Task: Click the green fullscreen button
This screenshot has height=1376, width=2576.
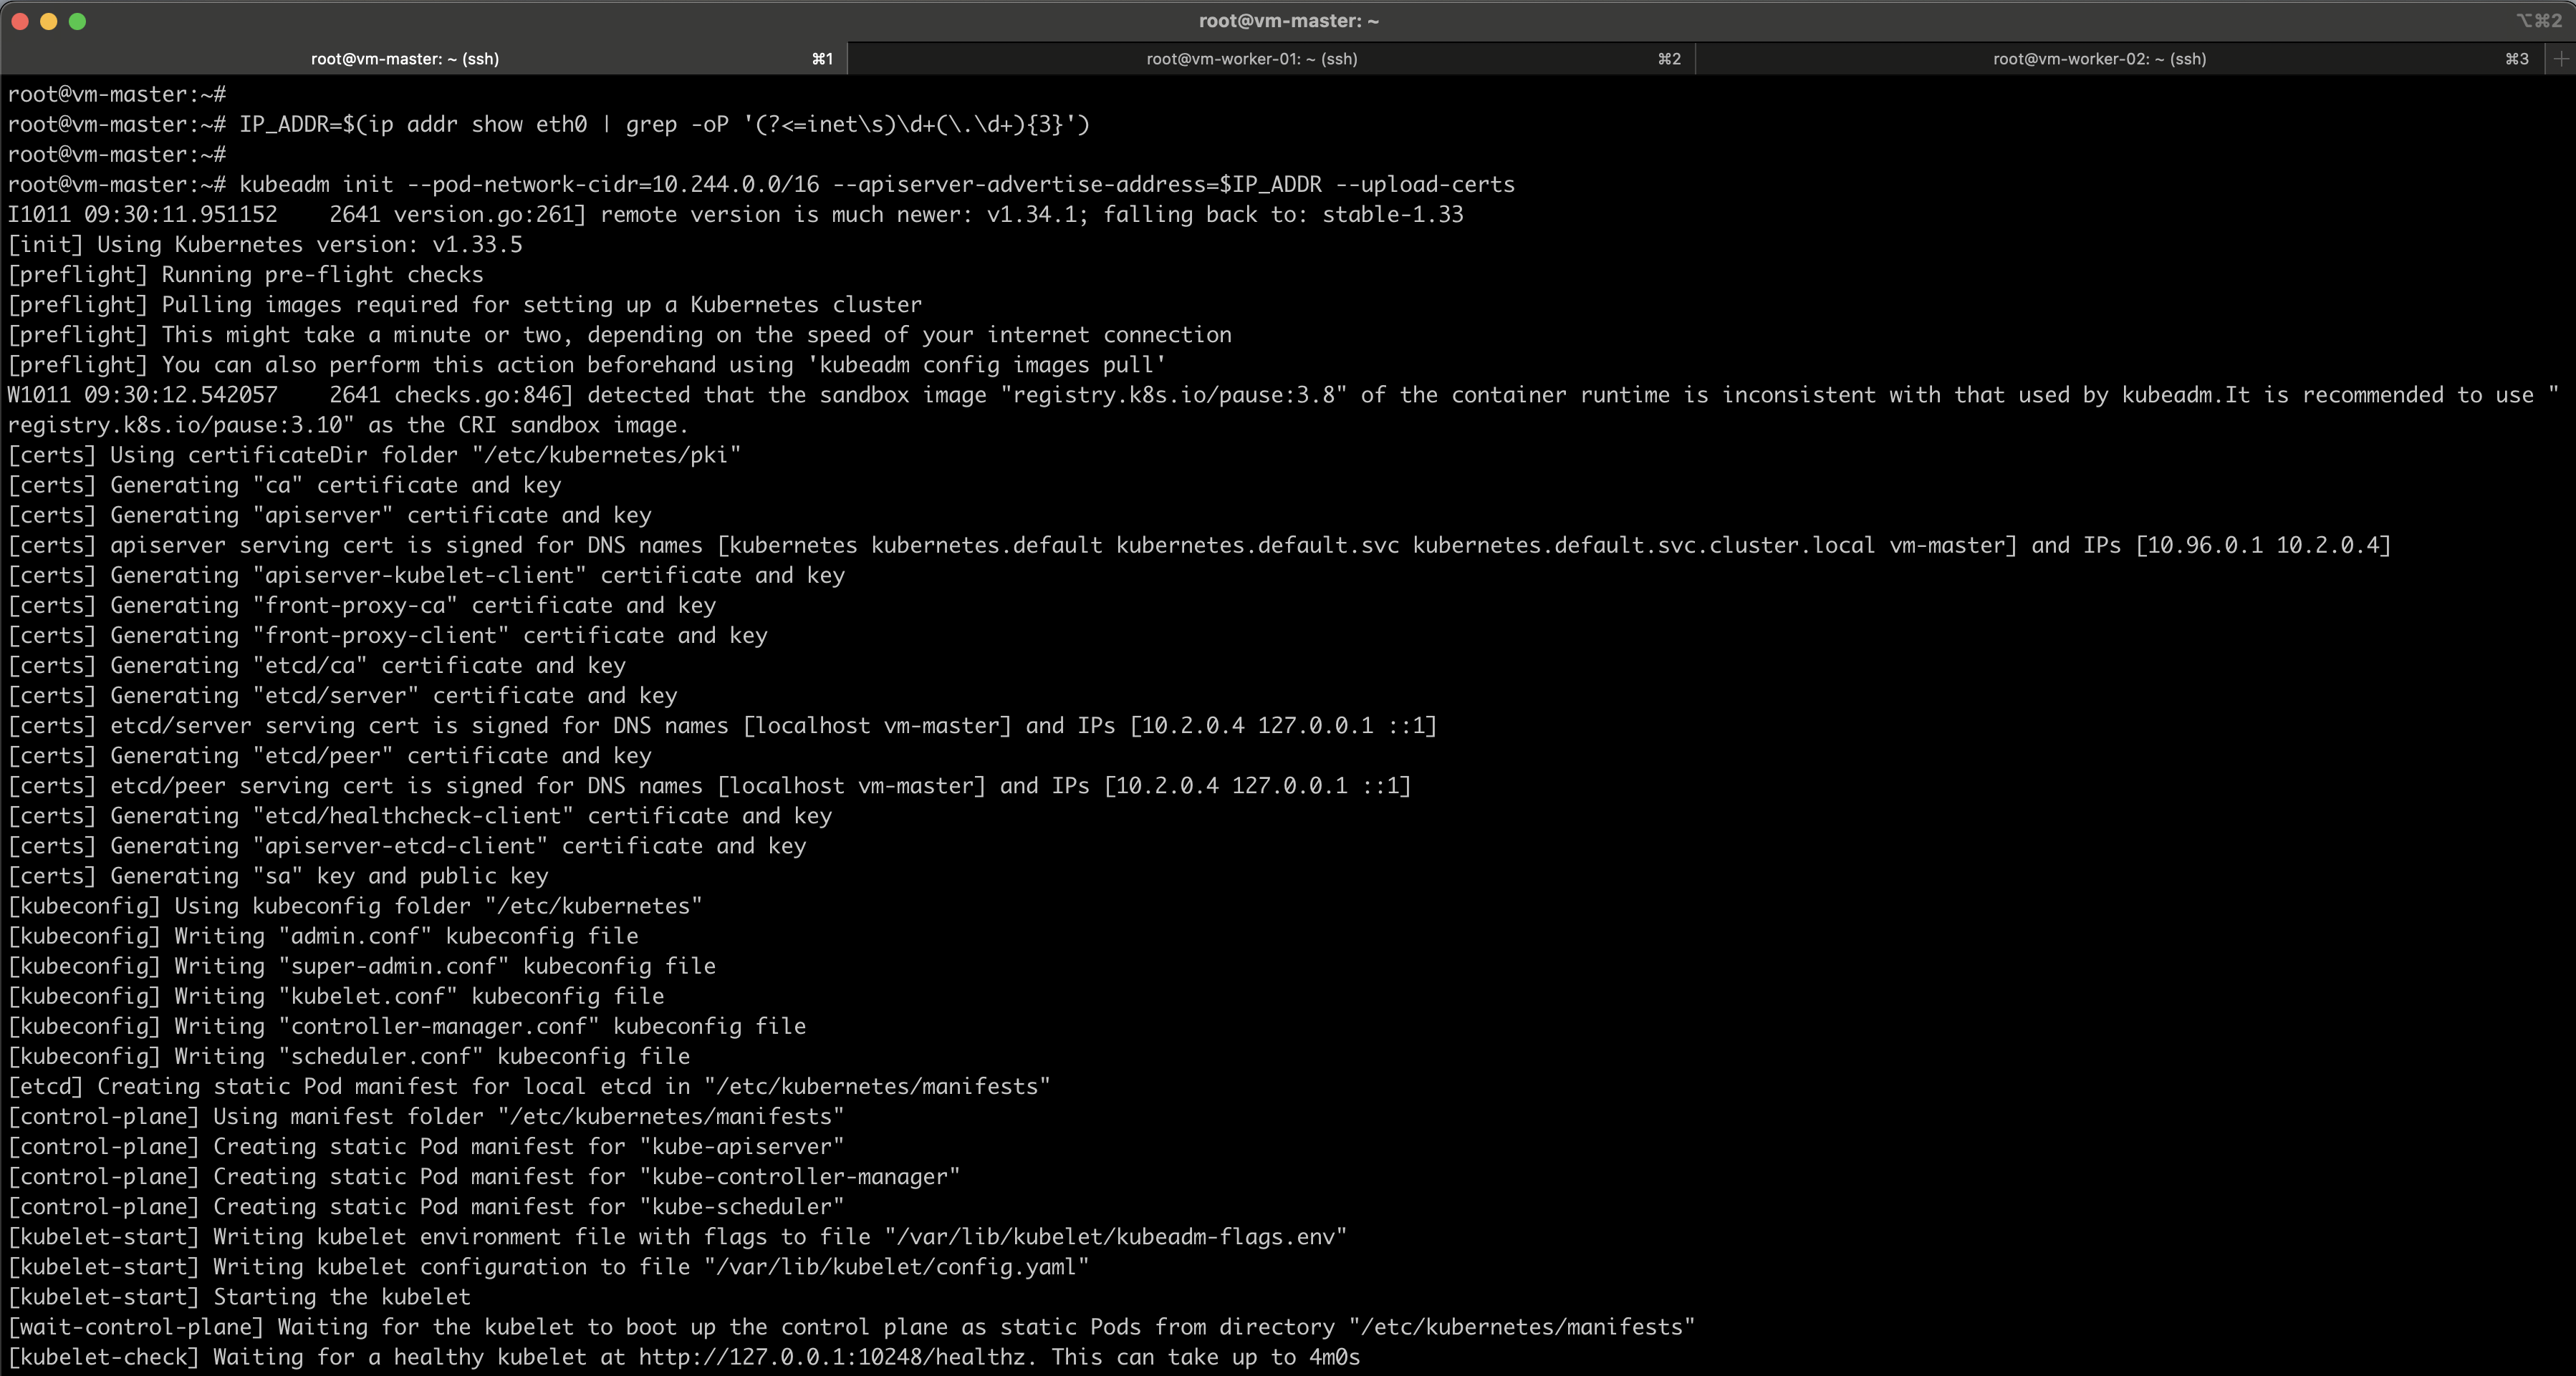Action: click(x=77, y=21)
